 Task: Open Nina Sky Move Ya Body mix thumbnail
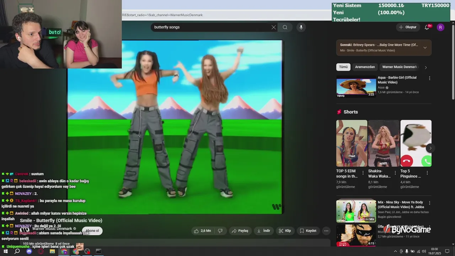(x=356, y=211)
